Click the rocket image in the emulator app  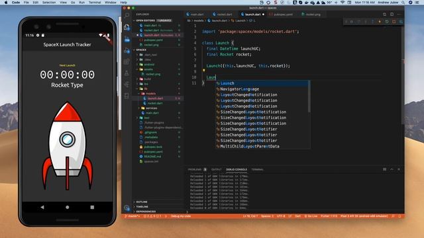(68, 145)
